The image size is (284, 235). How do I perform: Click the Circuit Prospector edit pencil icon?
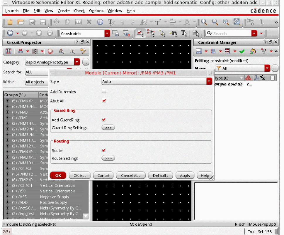(x=83, y=51)
